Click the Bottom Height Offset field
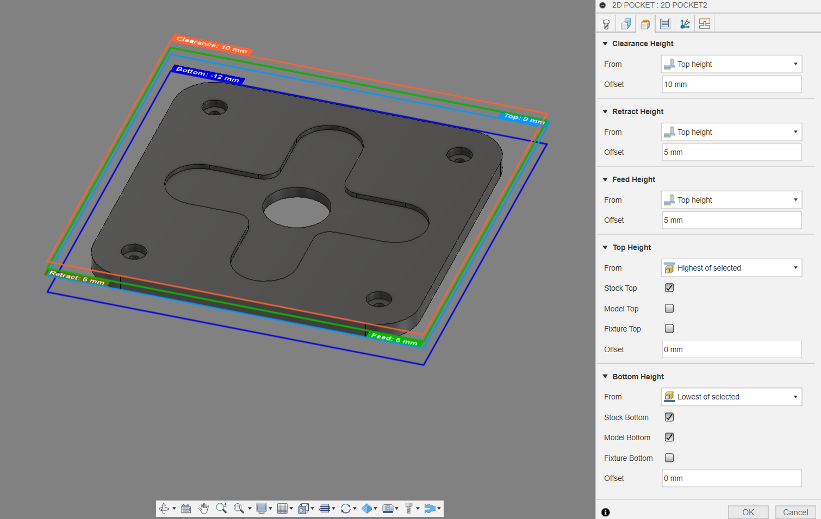Screen dimensions: 821x519 [x=731, y=478]
